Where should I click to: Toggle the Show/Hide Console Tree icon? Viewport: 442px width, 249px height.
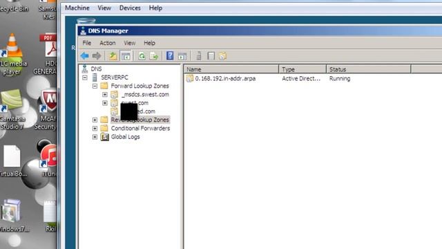(126, 56)
